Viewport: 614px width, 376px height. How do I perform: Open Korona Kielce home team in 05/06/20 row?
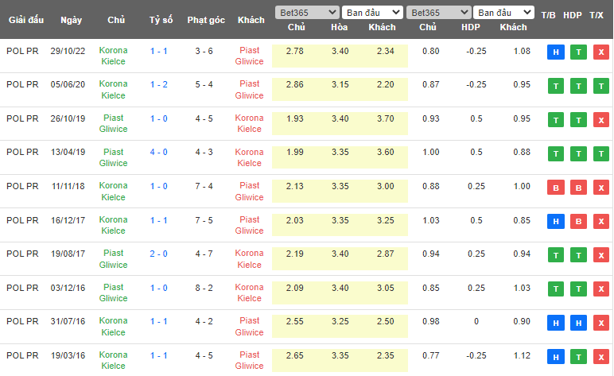tap(113, 89)
